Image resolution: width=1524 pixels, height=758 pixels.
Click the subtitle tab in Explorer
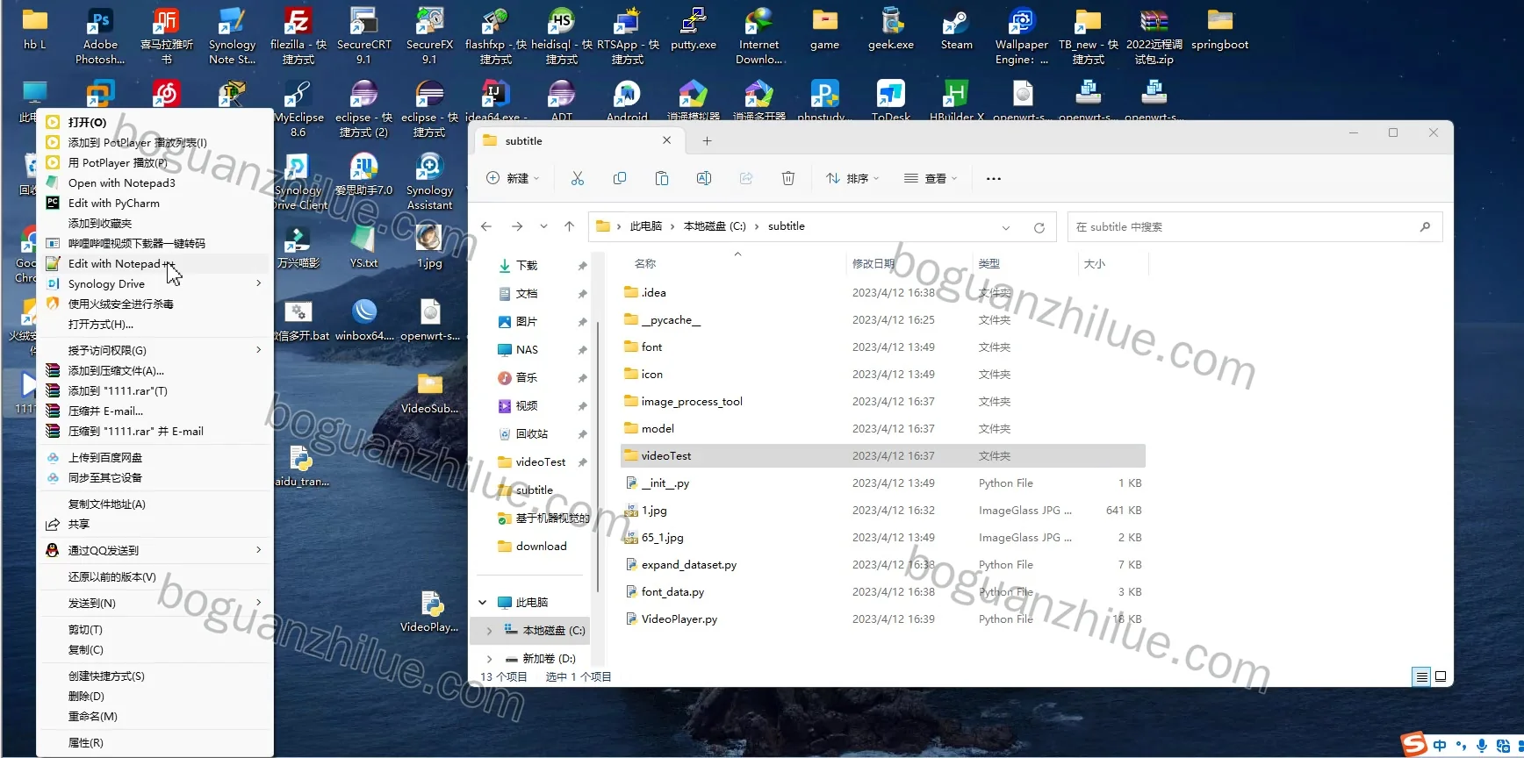click(x=578, y=141)
